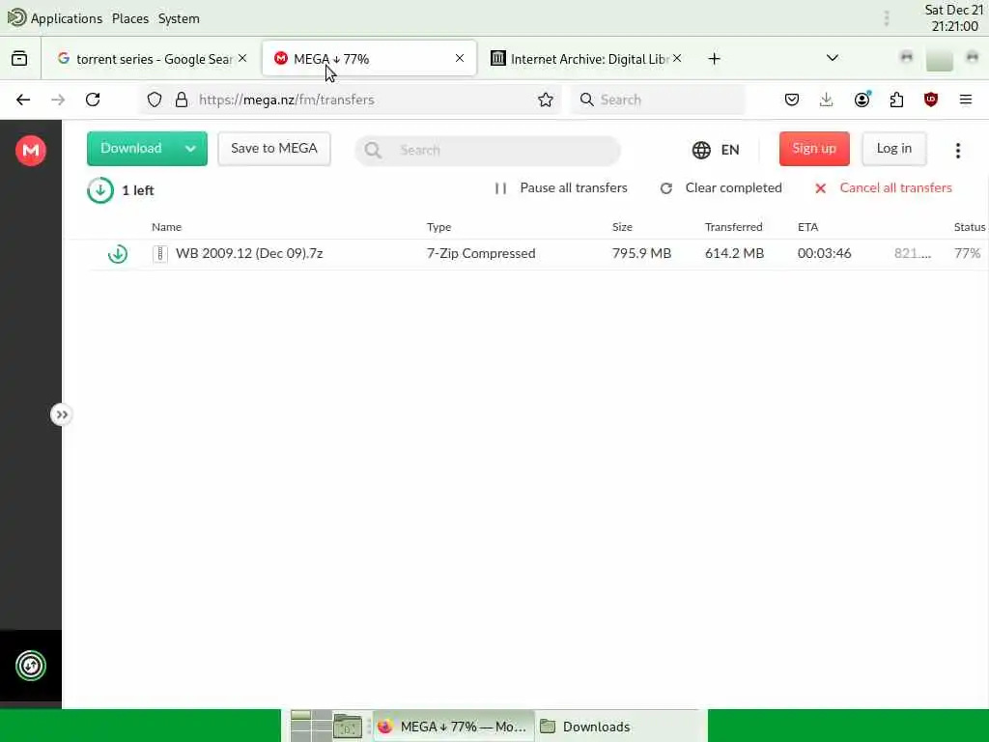Image resolution: width=989 pixels, height=742 pixels.
Task: Click Save to MEGA button
Action: [273, 149]
